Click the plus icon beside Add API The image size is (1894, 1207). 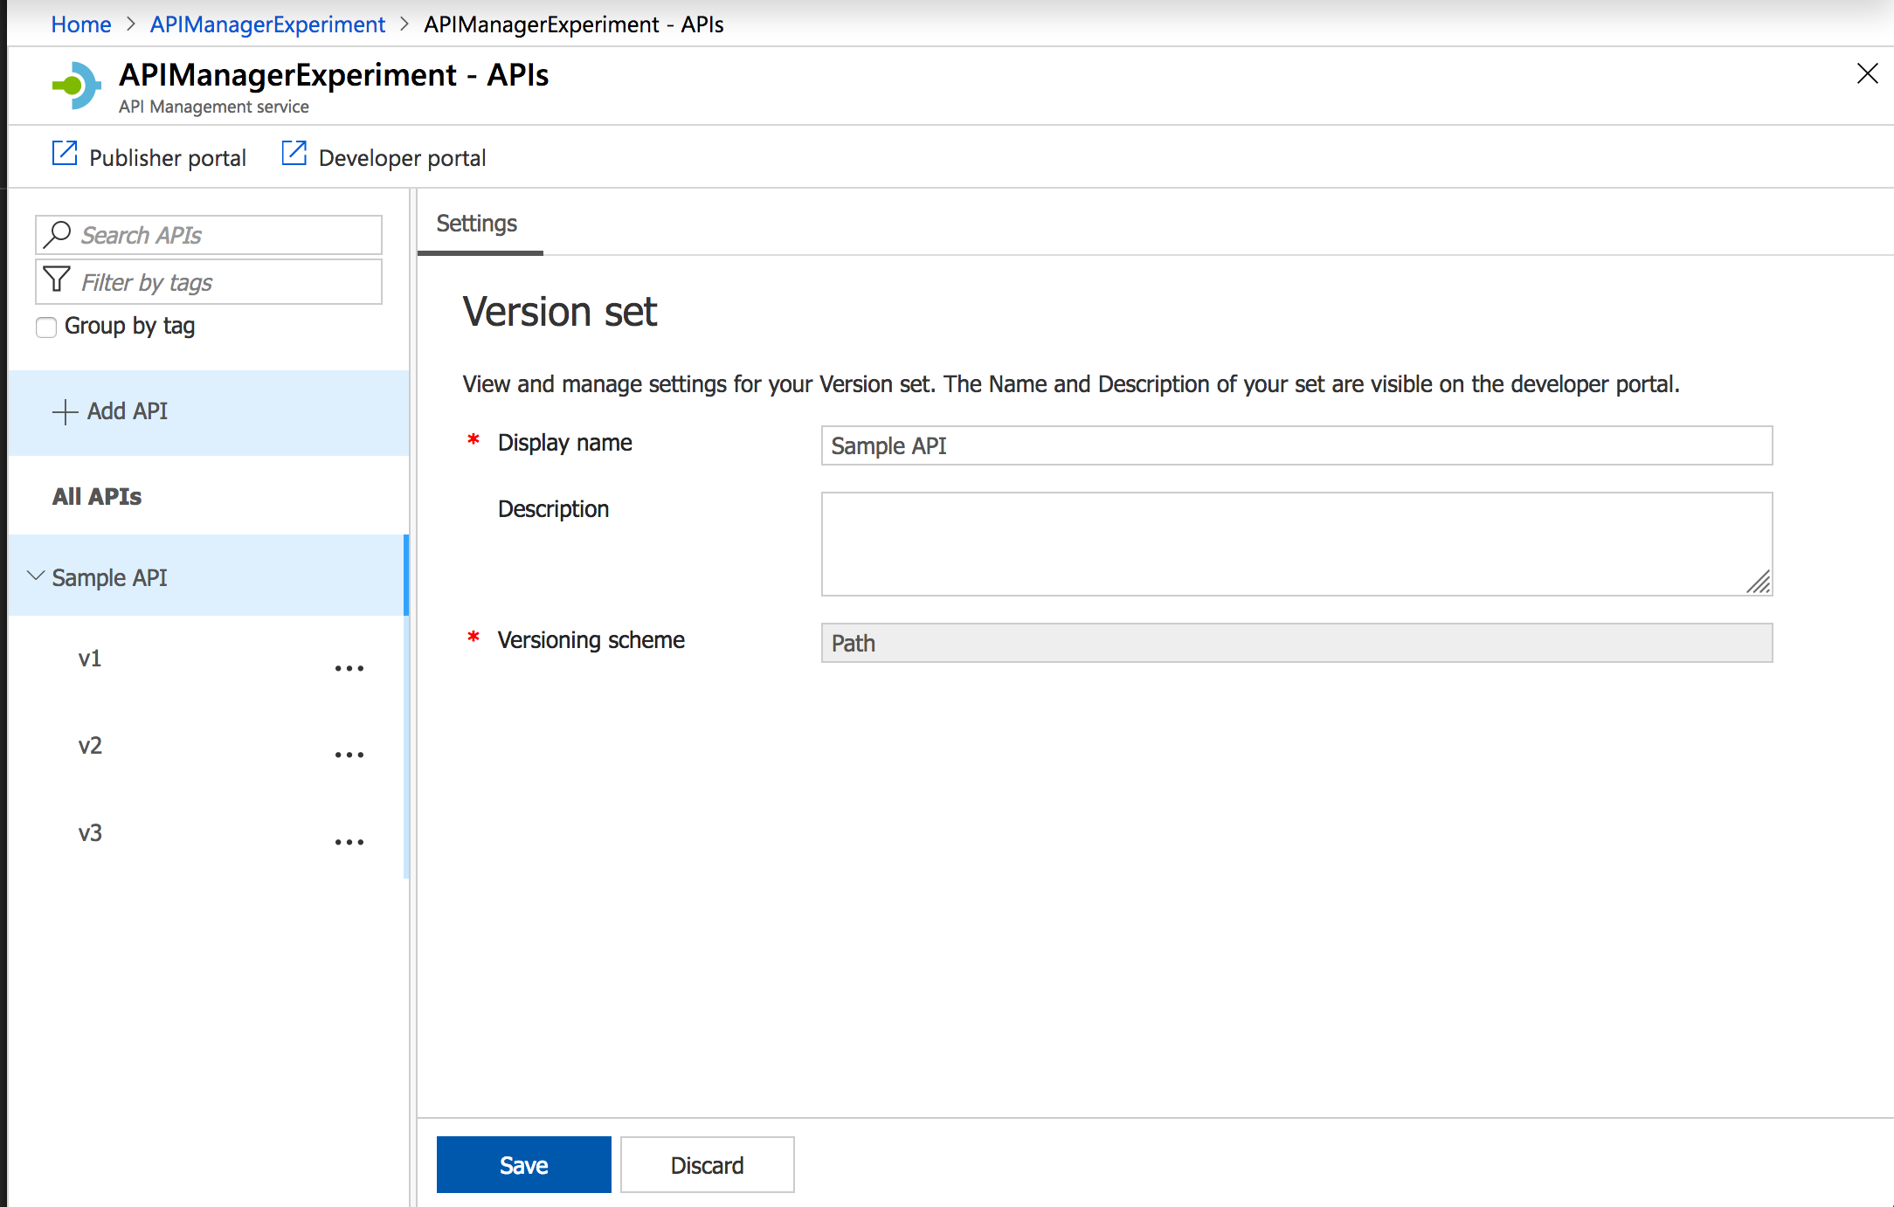65,411
